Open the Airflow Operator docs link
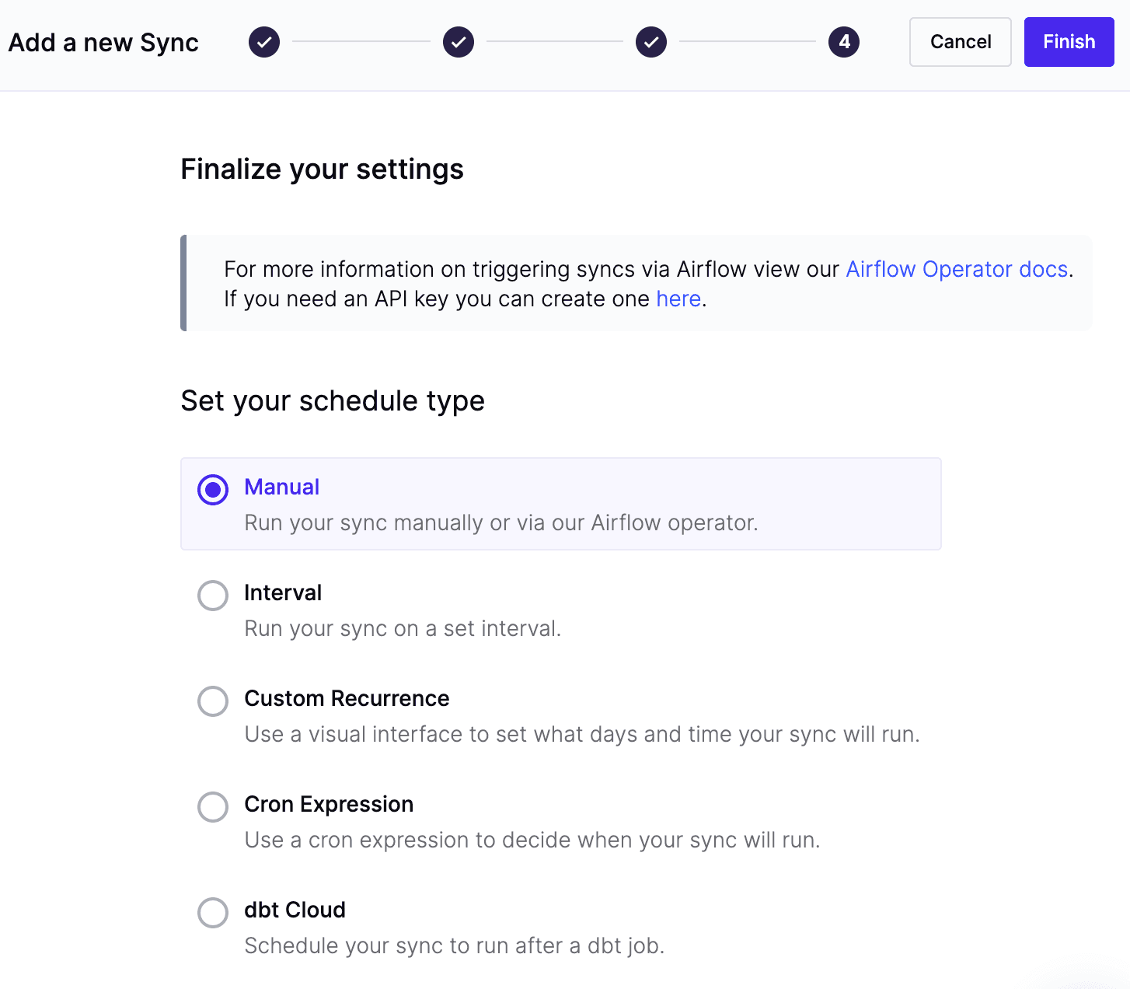The height and width of the screenshot is (989, 1130). 957,269
